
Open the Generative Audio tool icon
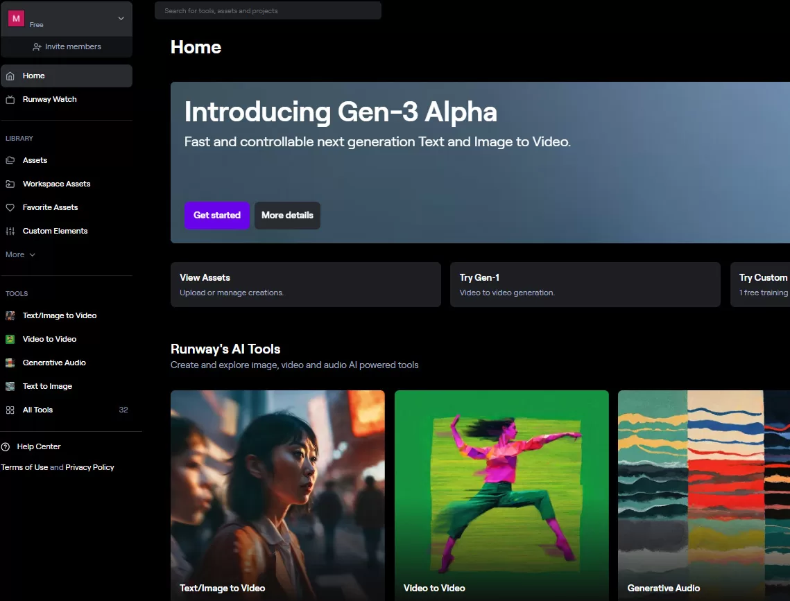(x=10, y=363)
